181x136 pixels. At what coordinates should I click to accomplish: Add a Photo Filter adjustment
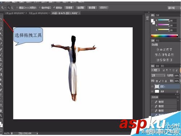166,55
